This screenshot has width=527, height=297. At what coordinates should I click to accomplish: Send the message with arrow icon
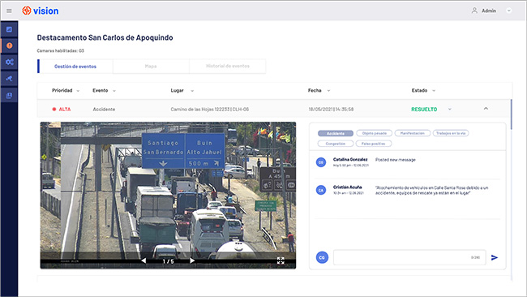[495, 258]
